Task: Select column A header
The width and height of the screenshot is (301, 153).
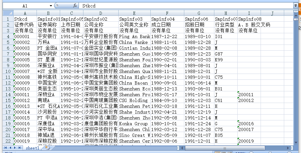Action: point(25,13)
